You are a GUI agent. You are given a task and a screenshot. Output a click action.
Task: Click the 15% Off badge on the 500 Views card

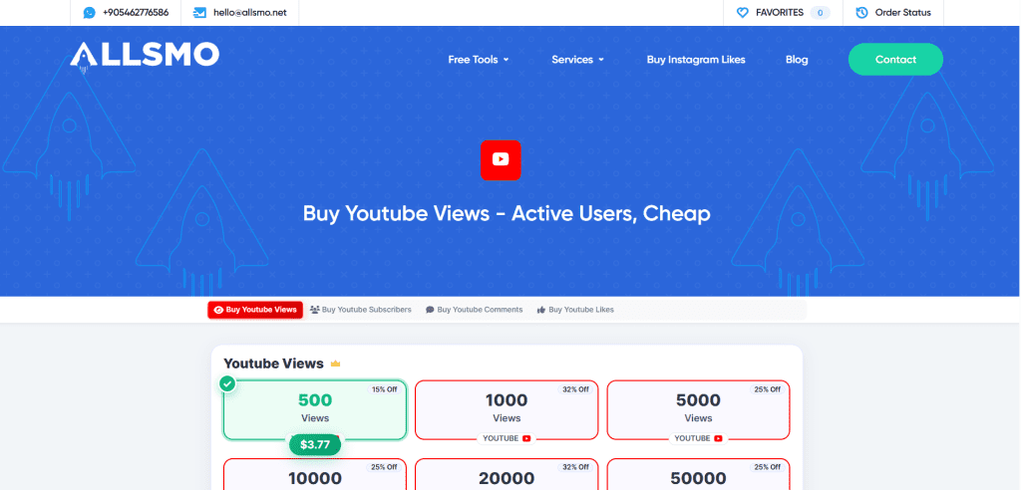[x=384, y=389]
